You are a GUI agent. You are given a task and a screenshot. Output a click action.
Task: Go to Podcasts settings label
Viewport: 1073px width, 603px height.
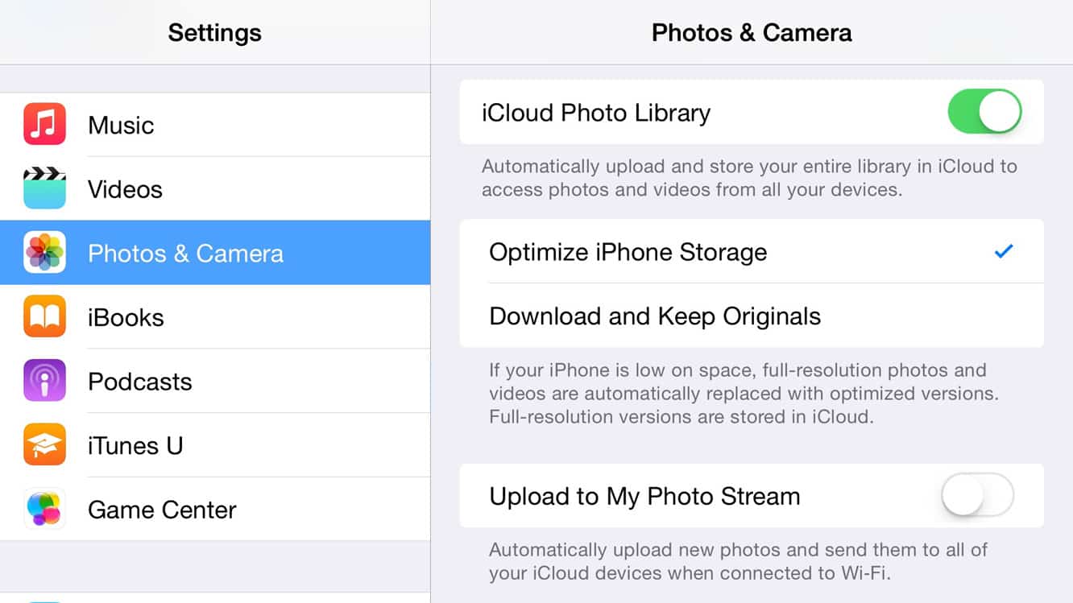140,382
